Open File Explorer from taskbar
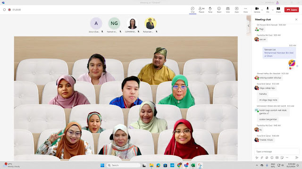The image size is (302, 169). click(x=151, y=165)
